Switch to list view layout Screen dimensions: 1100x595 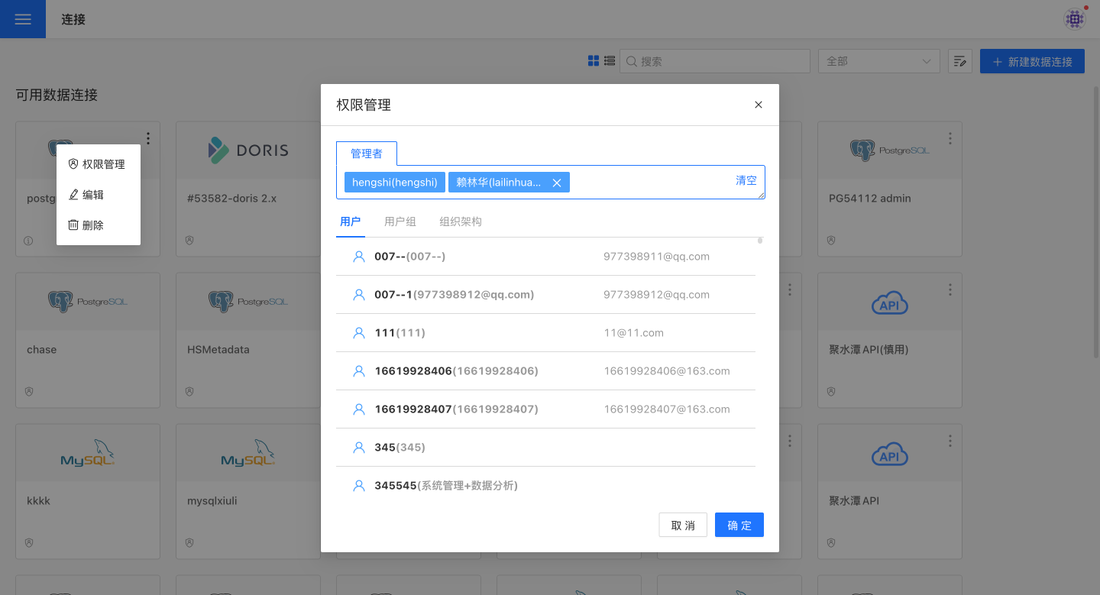click(x=610, y=61)
